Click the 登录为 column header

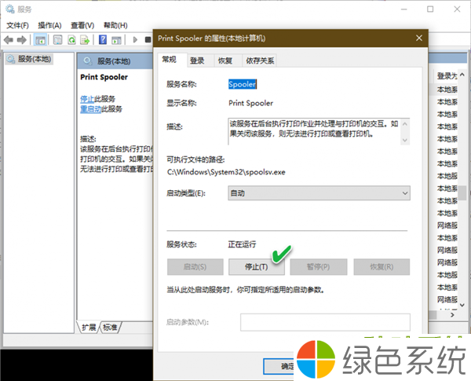[x=447, y=75]
